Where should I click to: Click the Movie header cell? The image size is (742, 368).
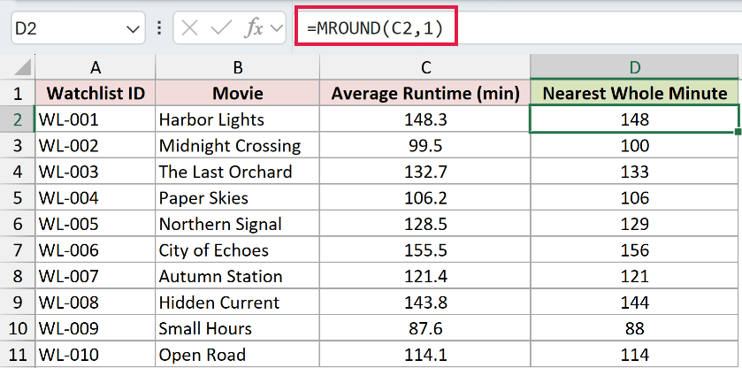[x=238, y=93]
